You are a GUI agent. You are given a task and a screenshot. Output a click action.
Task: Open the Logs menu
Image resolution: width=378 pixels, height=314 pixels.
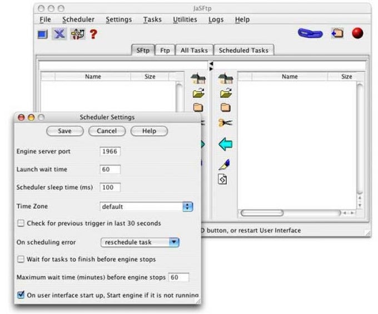pyautogui.click(x=216, y=19)
